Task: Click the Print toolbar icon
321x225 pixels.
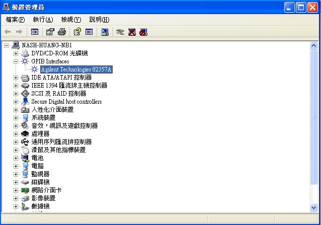Action: pos(62,32)
